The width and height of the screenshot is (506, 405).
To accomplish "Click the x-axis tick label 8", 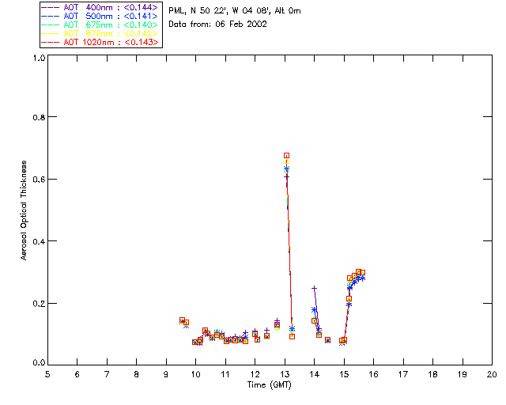I will [x=137, y=374].
